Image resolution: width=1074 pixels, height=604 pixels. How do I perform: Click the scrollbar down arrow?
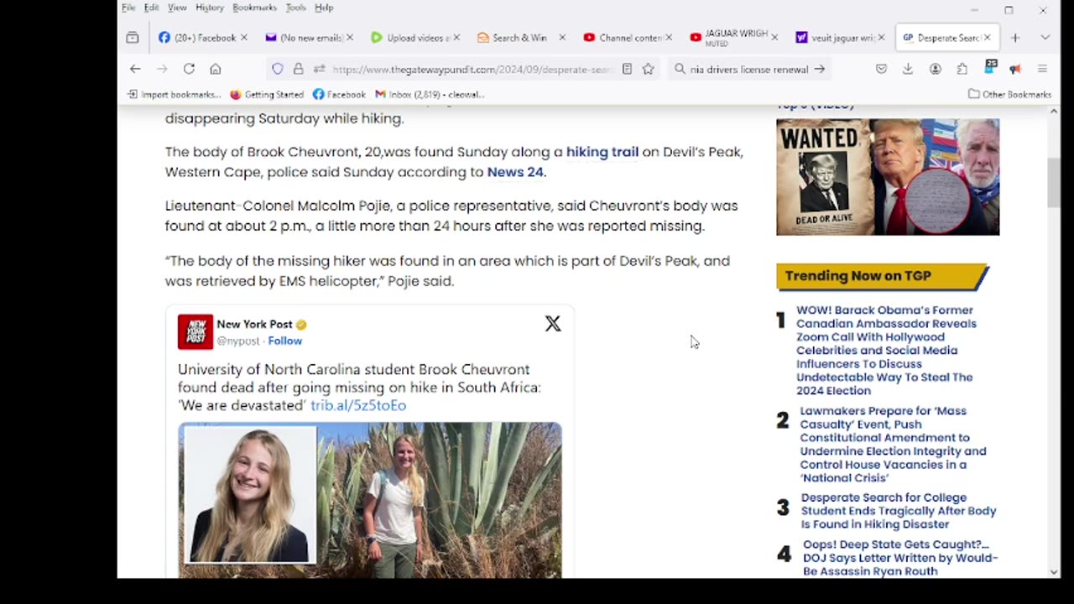[x=1054, y=572]
